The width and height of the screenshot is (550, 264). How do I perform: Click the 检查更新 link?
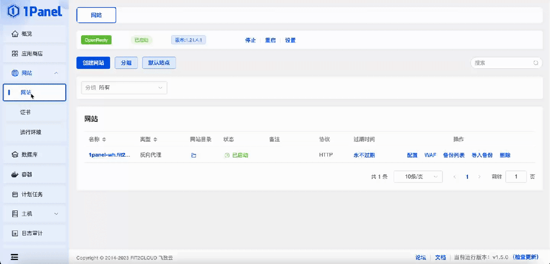tap(526, 257)
